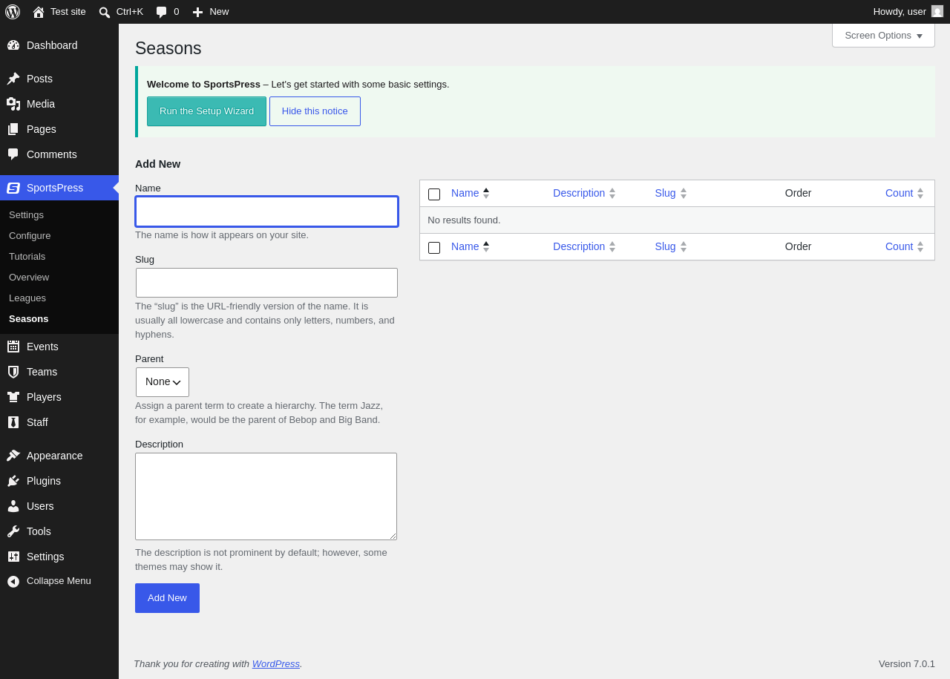
Task: Click the comments bubble icon in top bar
Action: pos(161,12)
